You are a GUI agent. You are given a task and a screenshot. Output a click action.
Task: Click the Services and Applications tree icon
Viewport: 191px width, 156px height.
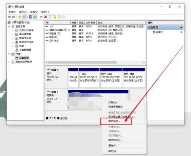[x=13, y=62]
